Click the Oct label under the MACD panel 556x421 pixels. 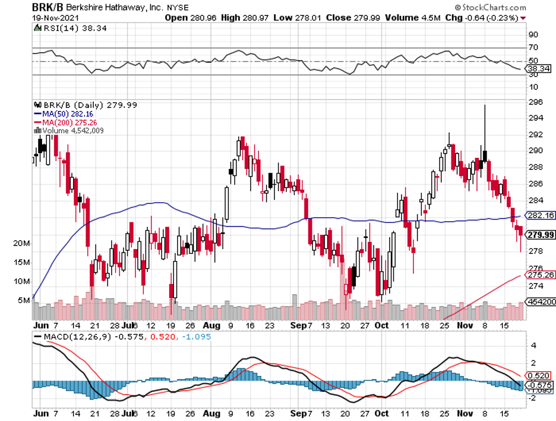[x=381, y=413]
